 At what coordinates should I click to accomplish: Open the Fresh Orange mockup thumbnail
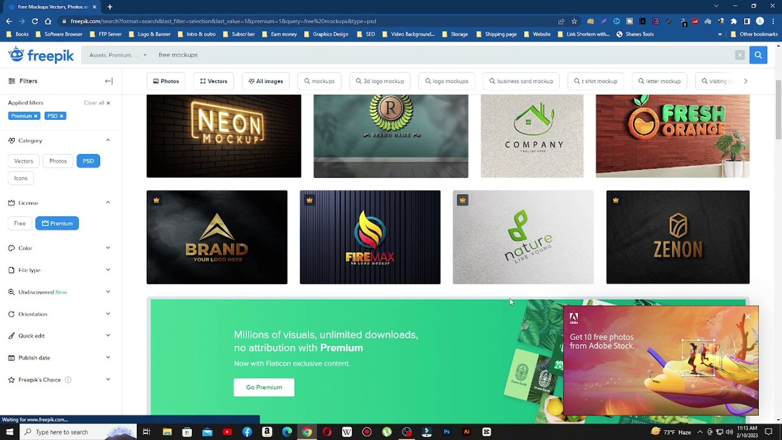[673, 136]
